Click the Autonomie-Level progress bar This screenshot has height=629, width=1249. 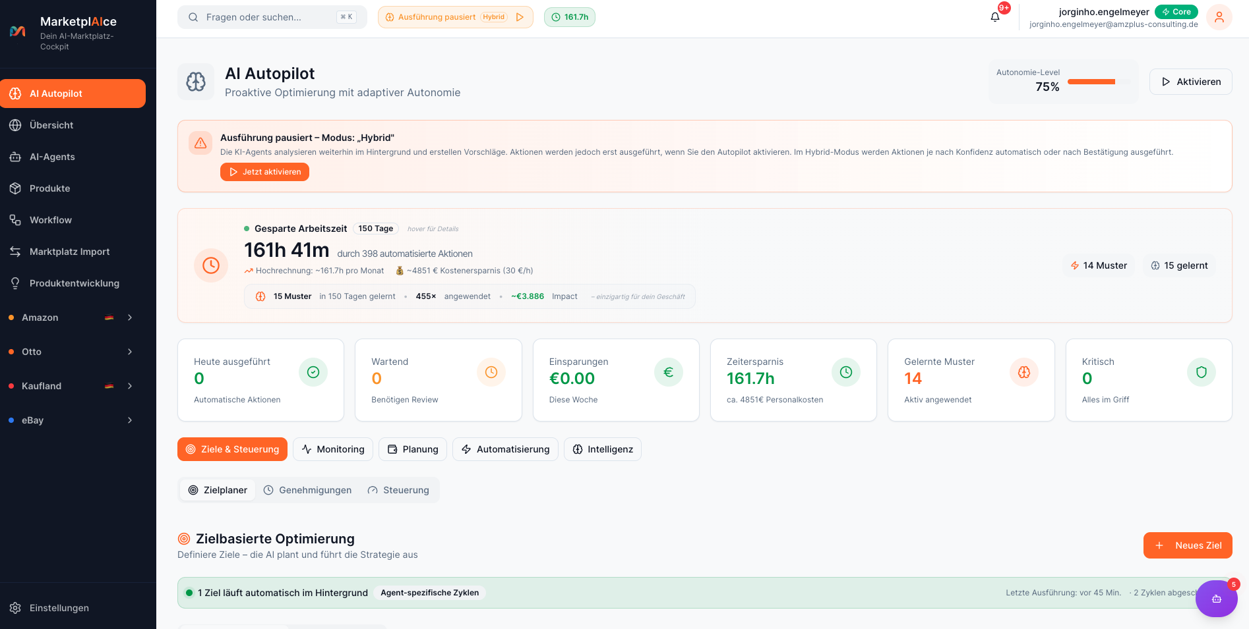[1097, 82]
